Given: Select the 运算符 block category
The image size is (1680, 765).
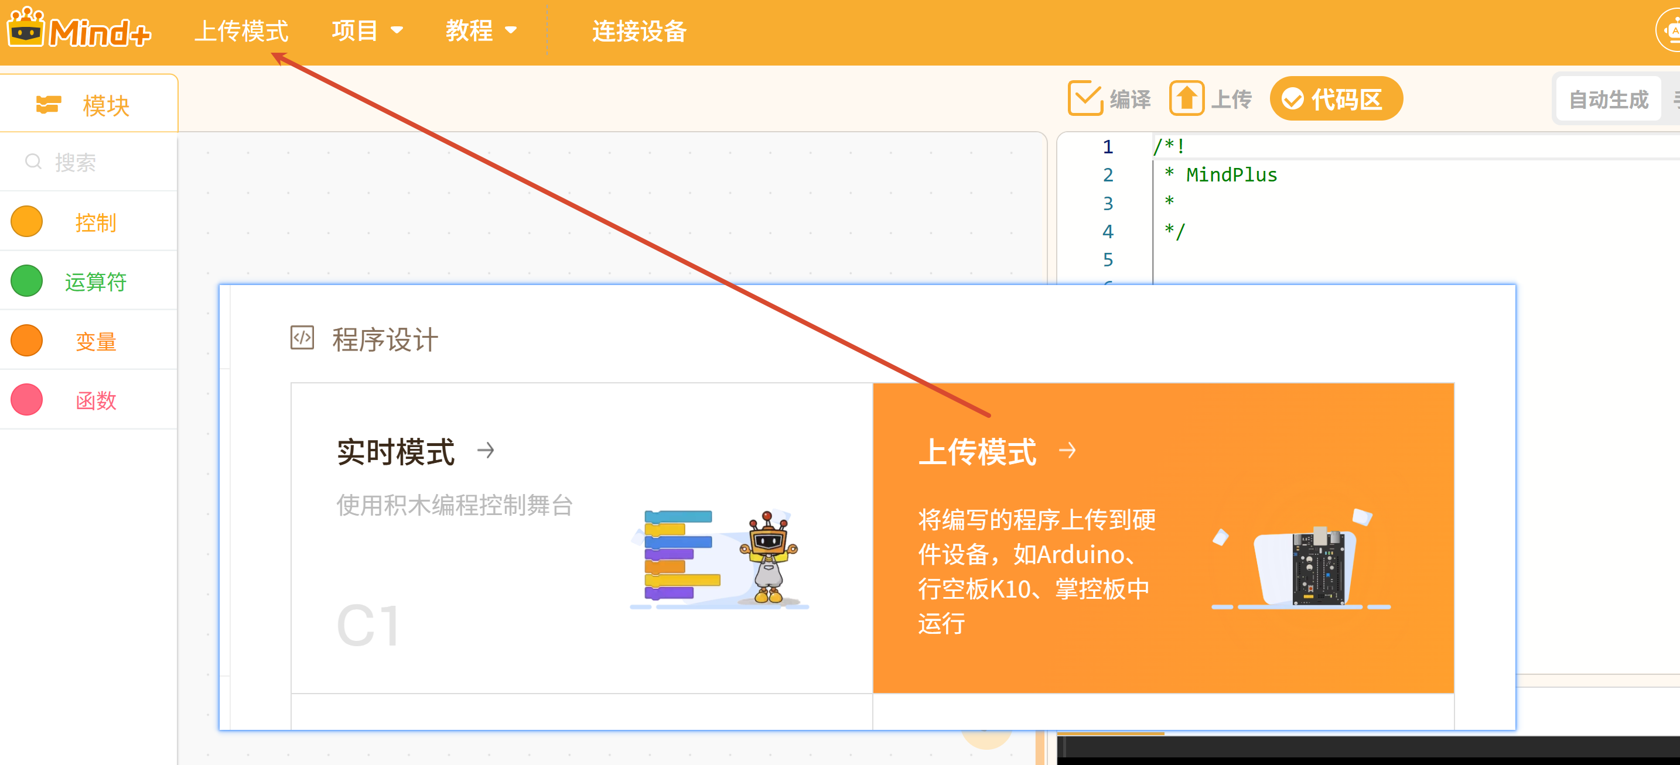Looking at the screenshot, I should tap(88, 282).
